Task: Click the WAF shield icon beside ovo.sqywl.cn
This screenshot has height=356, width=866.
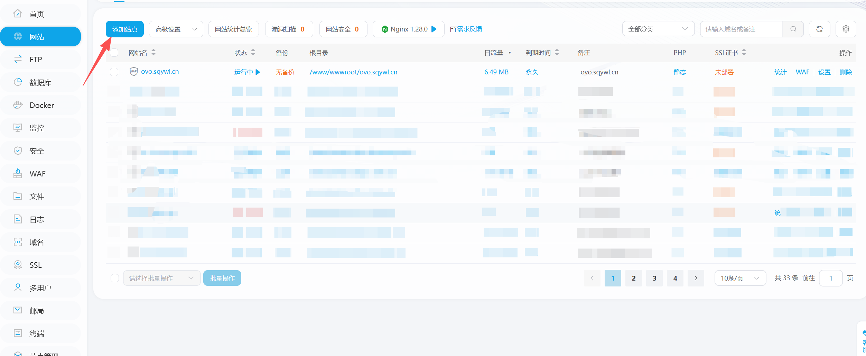Action: pos(133,72)
